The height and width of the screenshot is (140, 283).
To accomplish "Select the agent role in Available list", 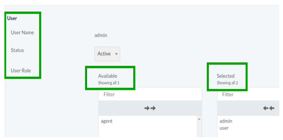I will [x=107, y=121].
